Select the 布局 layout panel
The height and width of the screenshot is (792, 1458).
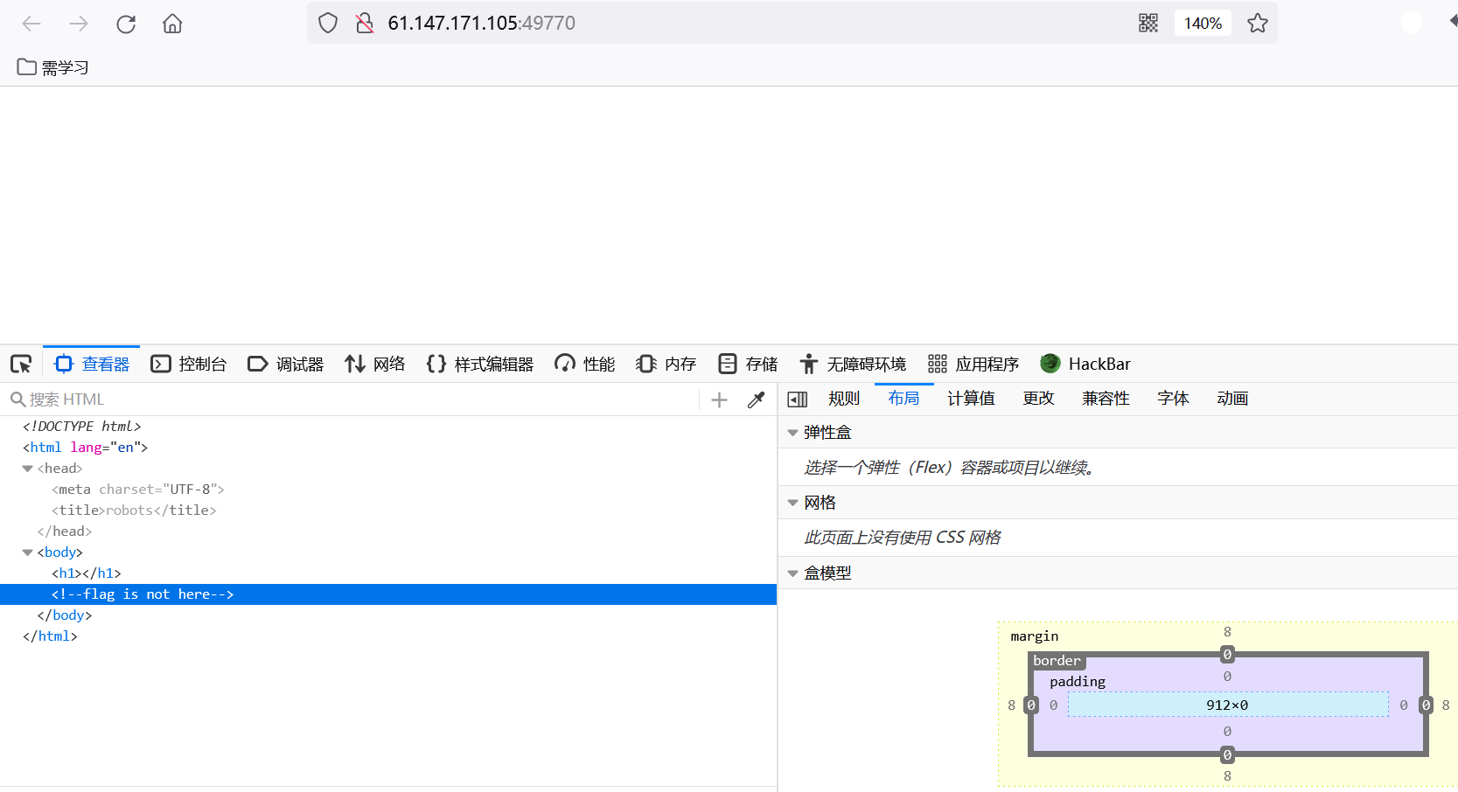pos(903,399)
